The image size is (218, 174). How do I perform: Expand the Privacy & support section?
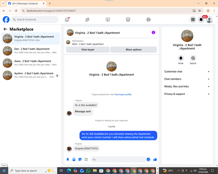[187, 94]
